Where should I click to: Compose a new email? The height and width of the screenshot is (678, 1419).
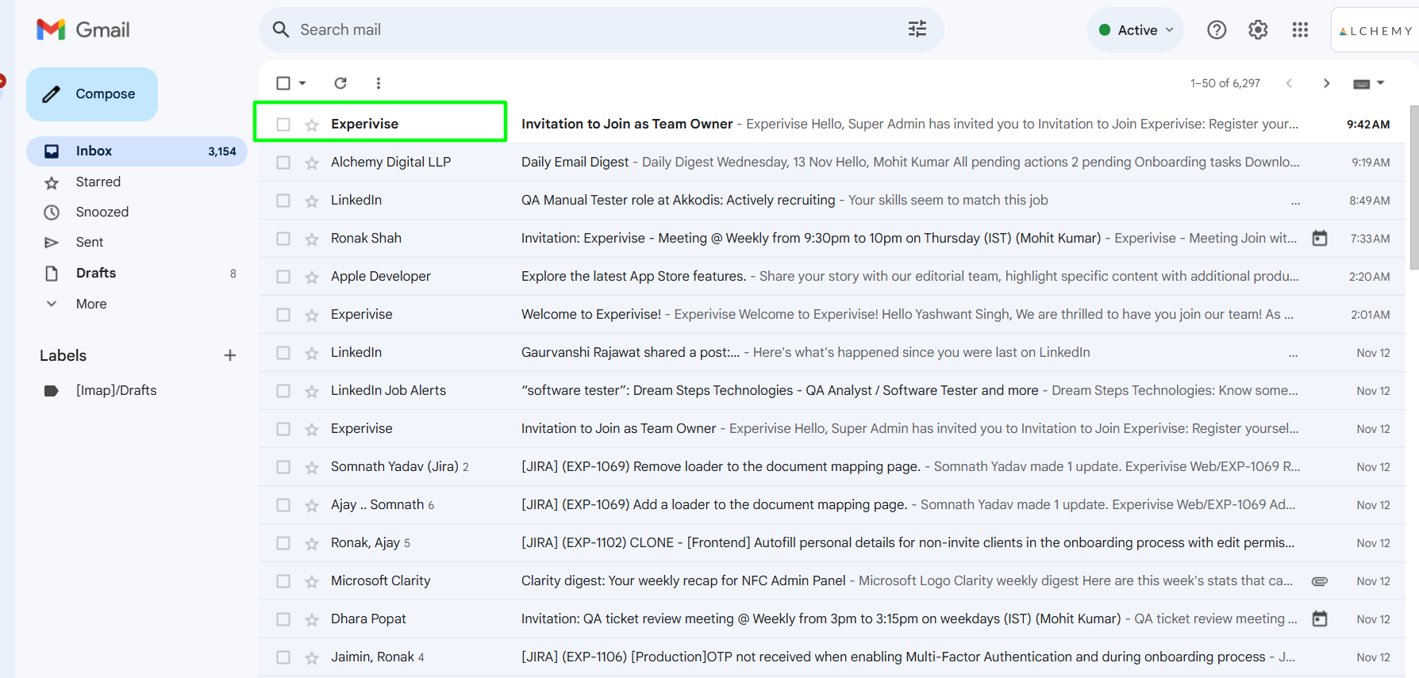(x=92, y=94)
